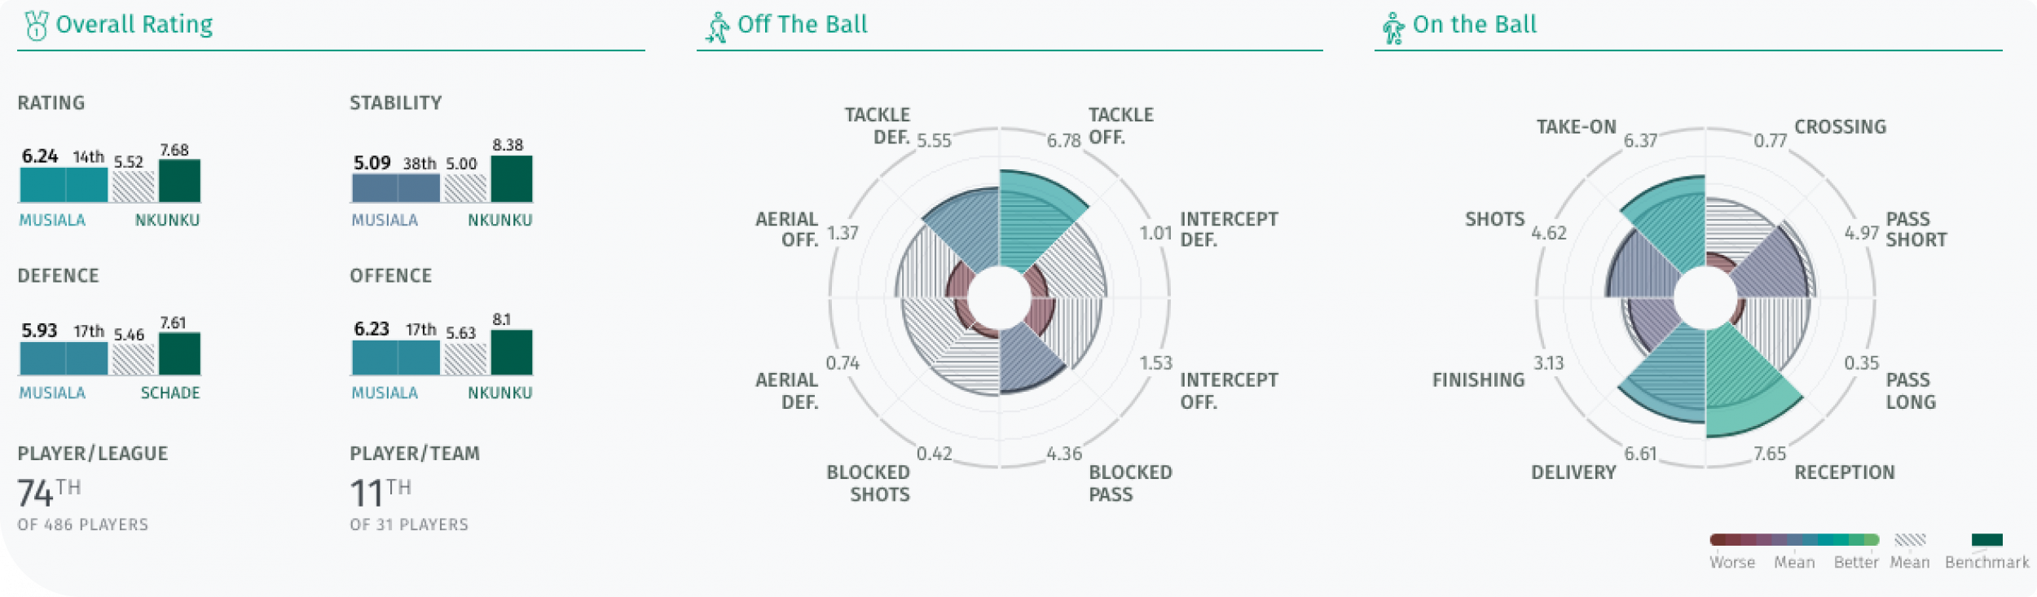
Task: Click the MUSIALA label under Rating
Action: [x=52, y=220]
